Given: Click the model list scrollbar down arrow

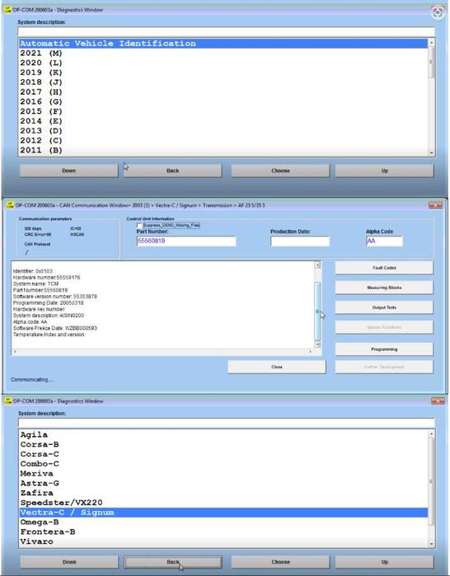Looking at the screenshot, I should tap(431, 544).
